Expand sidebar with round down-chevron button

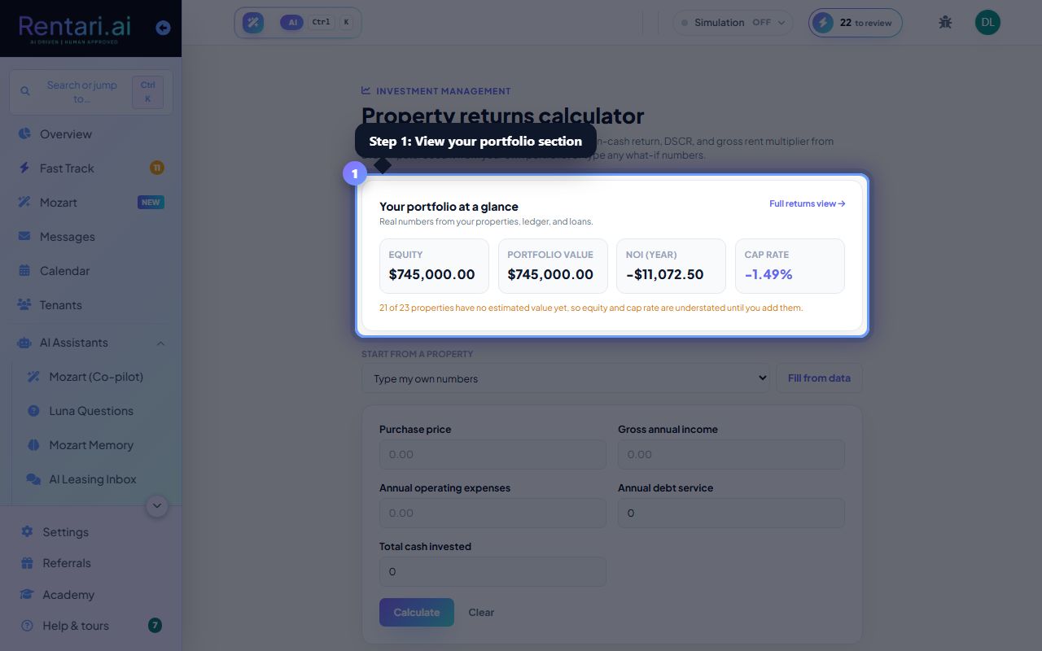click(x=157, y=506)
